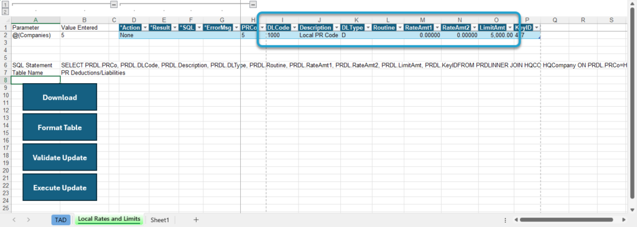637x227 pixels.
Task: Run the Format Table button
Action: click(60, 127)
